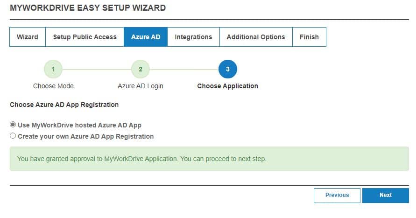416x218 pixels.
Task: Click the Choose Azure AD App Registration heading
Action: [64, 105]
